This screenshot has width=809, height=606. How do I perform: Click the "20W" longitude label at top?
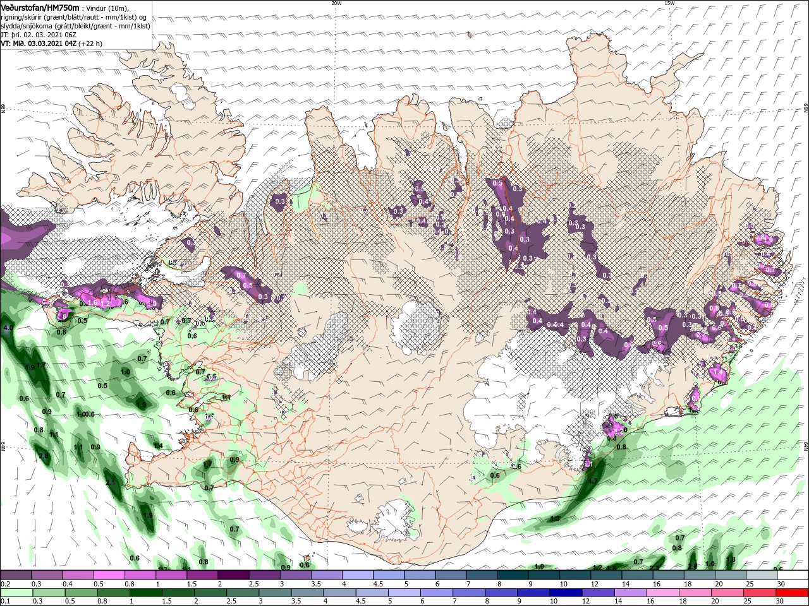(x=336, y=3)
